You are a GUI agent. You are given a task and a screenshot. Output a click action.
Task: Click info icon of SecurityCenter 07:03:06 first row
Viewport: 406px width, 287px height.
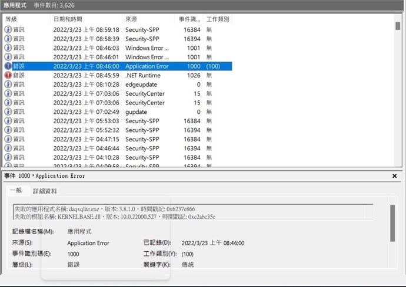[x=8, y=93]
